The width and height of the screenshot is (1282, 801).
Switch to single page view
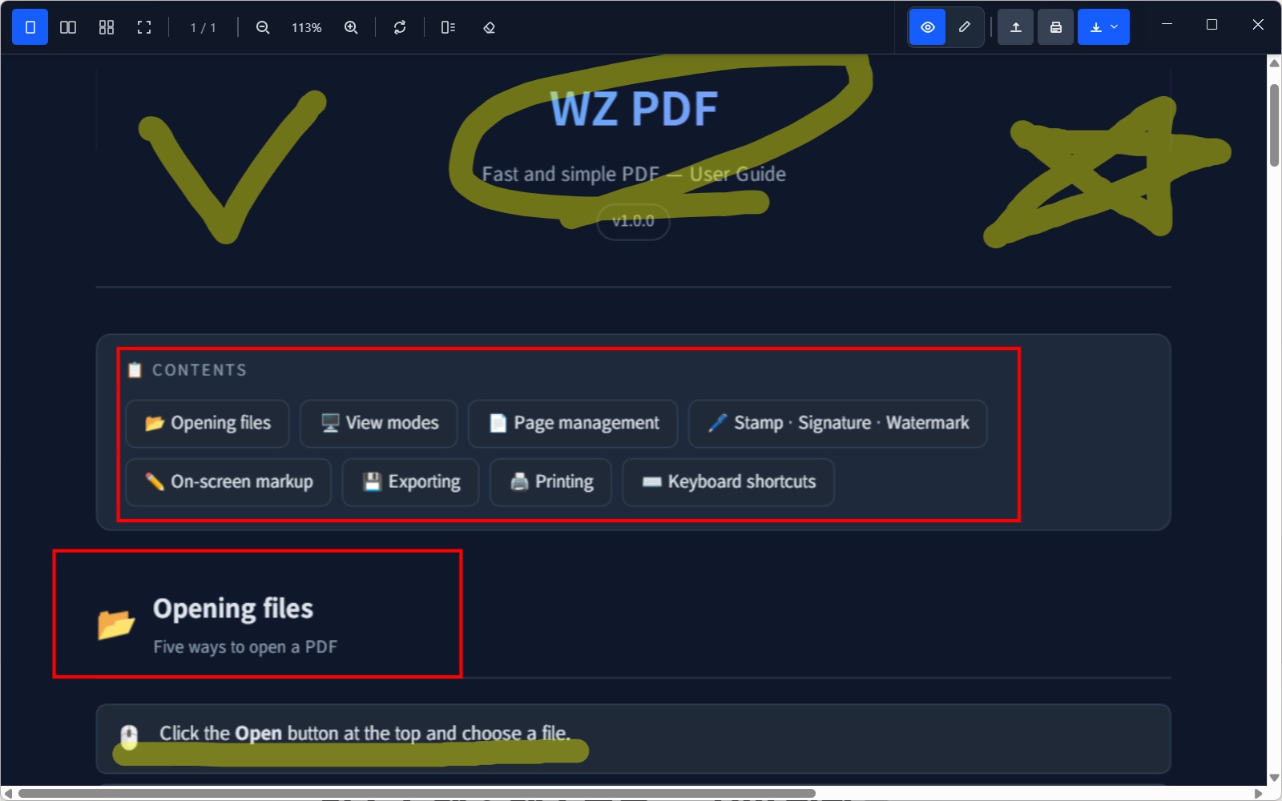coord(30,27)
